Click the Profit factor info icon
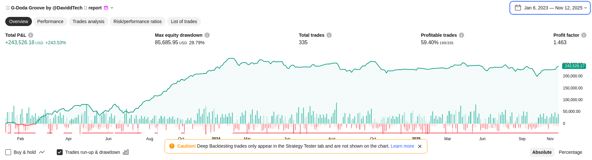592x160 pixels. pos(584,35)
